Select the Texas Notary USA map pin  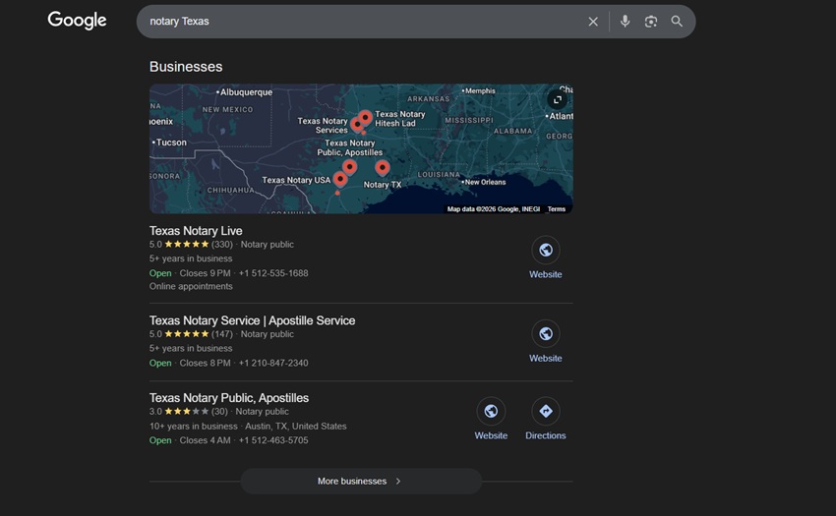coord(340,179)
